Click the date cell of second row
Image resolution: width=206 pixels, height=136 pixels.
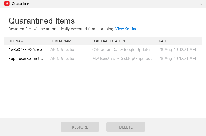[x=177, y=59]
